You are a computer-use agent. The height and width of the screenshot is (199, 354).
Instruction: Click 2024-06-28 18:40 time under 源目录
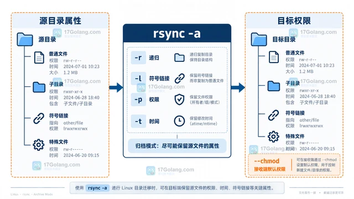click(x=81, y=98)
